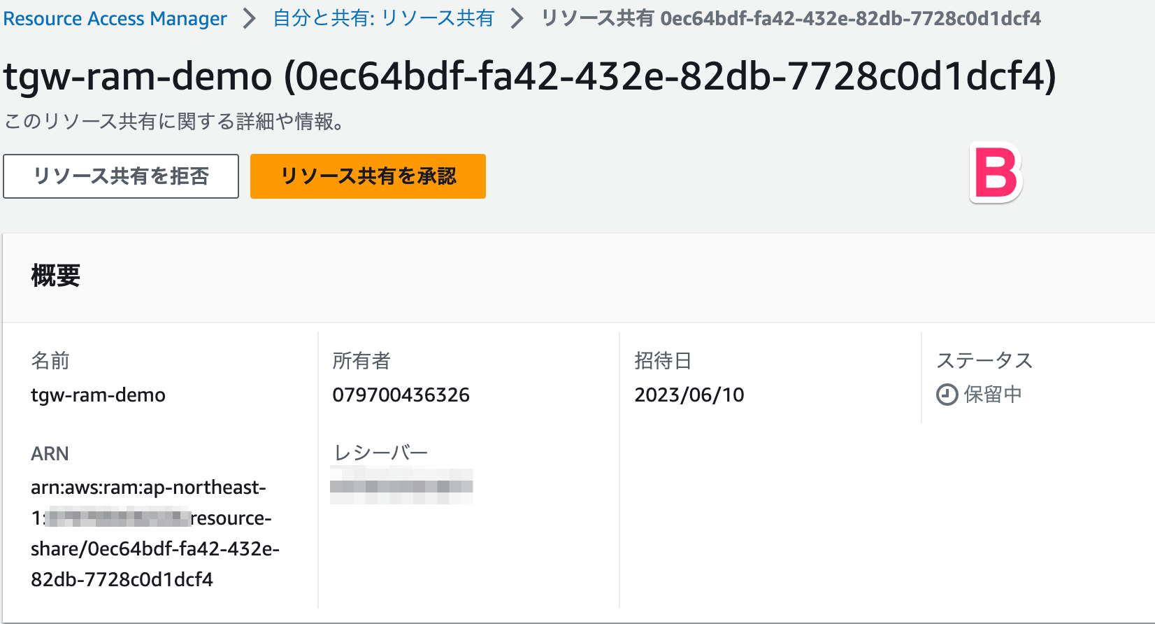Click second breadcrumb chevron separator
Screen dimensions: 1155x624
point(517,18)
